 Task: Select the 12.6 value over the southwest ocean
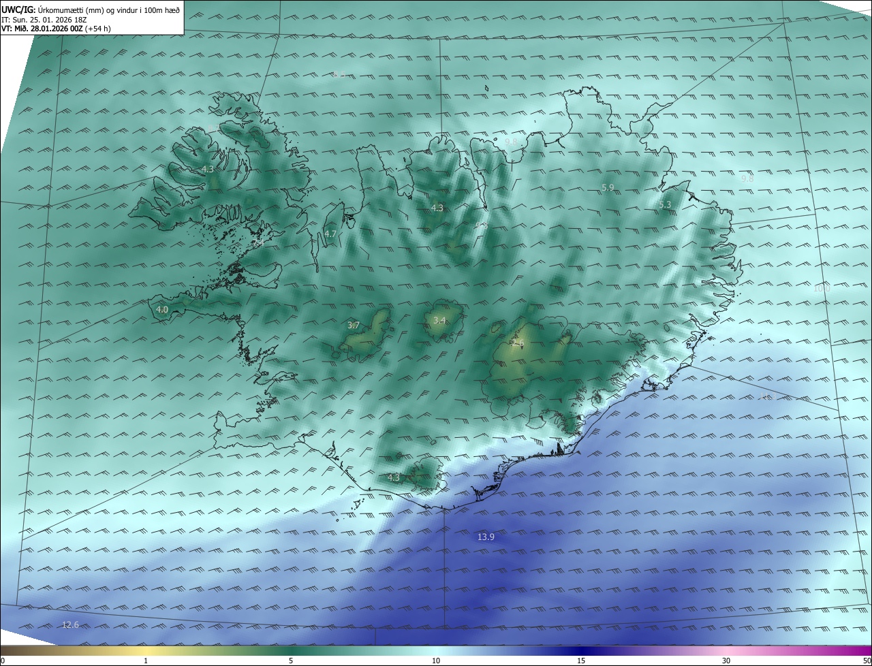click(70, 624)
